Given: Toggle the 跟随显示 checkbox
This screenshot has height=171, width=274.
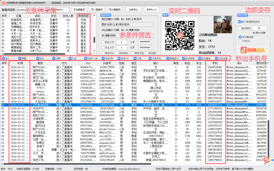Looking at the screenshot, I should [168, 58].
